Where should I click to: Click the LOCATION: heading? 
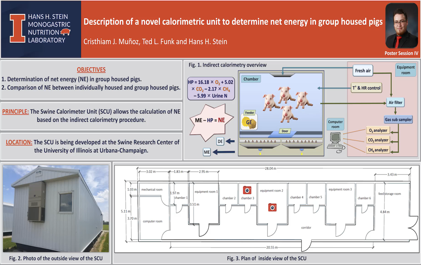point(19,142)
